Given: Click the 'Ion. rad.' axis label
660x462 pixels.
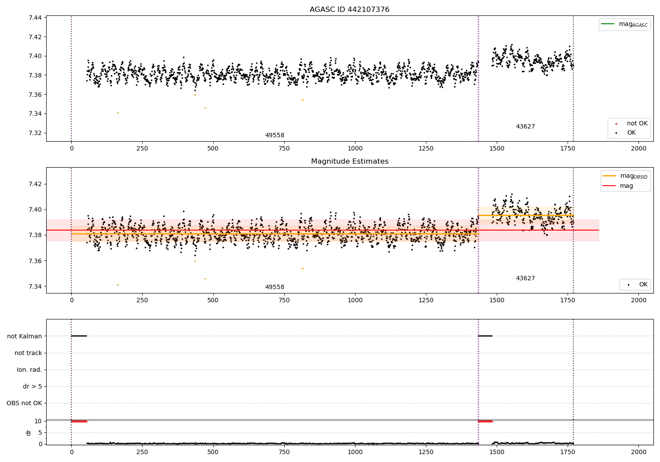Looking at the screenshot, I should point(29,370).
